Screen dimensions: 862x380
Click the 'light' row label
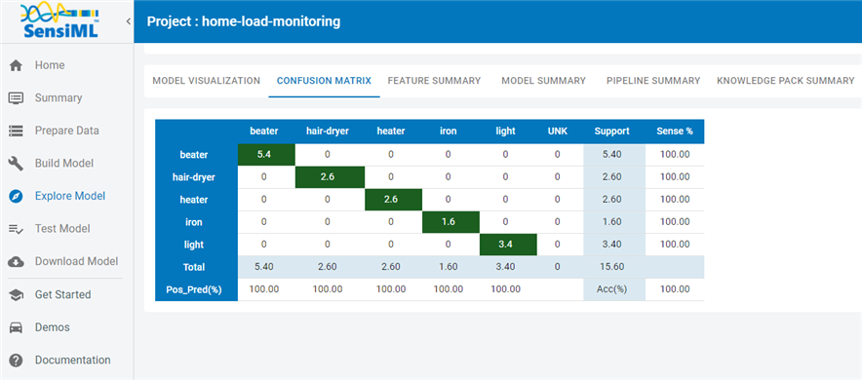click(x=194, y=245)
